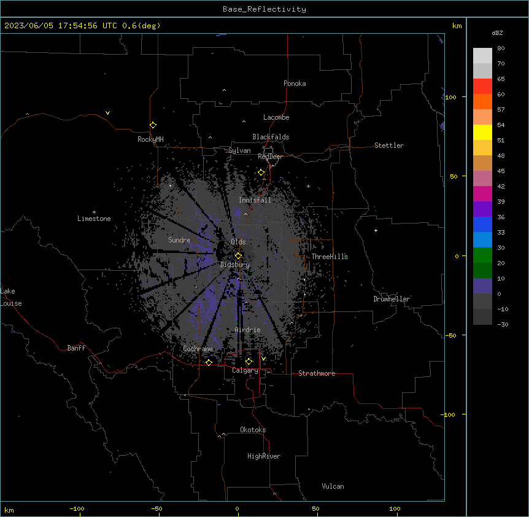Click the -100 tick on bottom axis
This screenshot has width=529, height=517.
pos(77,508)
